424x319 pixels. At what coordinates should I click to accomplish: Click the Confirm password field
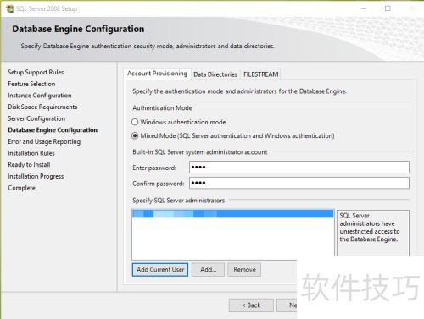pyautogui.click(x=299, y=183)
